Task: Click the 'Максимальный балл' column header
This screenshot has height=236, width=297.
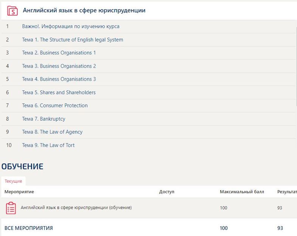Action: click(x=242, y=192)
